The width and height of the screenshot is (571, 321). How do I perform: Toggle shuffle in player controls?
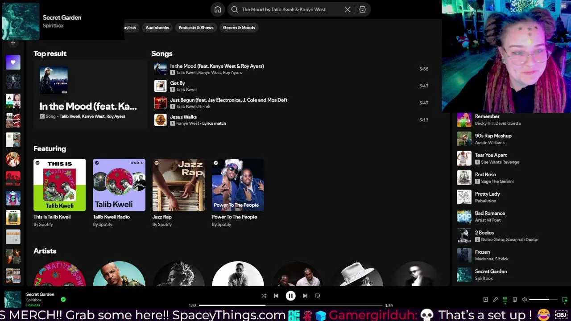[x=264, y=296]
